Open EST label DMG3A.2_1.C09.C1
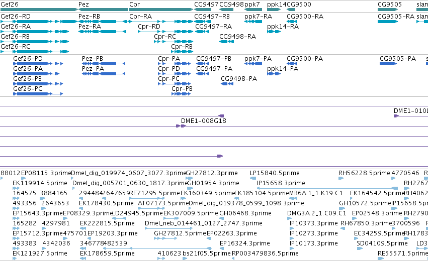Image resolution: width=428 pixels, height=261 pixels. click(x=317, y=213)
